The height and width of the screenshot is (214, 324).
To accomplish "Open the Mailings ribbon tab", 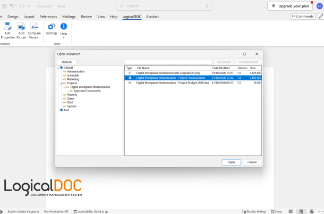I will click(69, 17).
